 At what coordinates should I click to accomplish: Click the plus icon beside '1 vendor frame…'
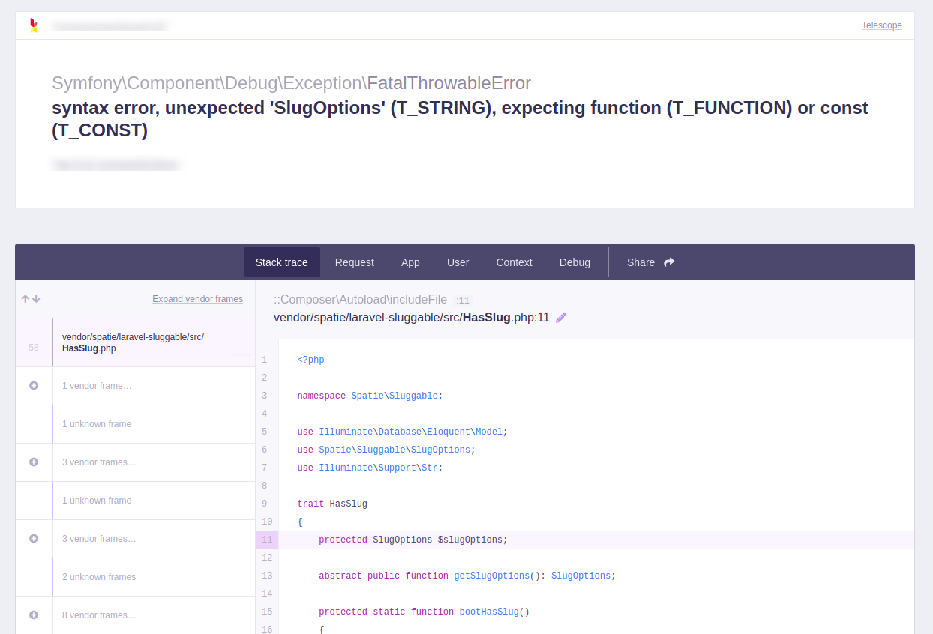(x=33, y=385)
